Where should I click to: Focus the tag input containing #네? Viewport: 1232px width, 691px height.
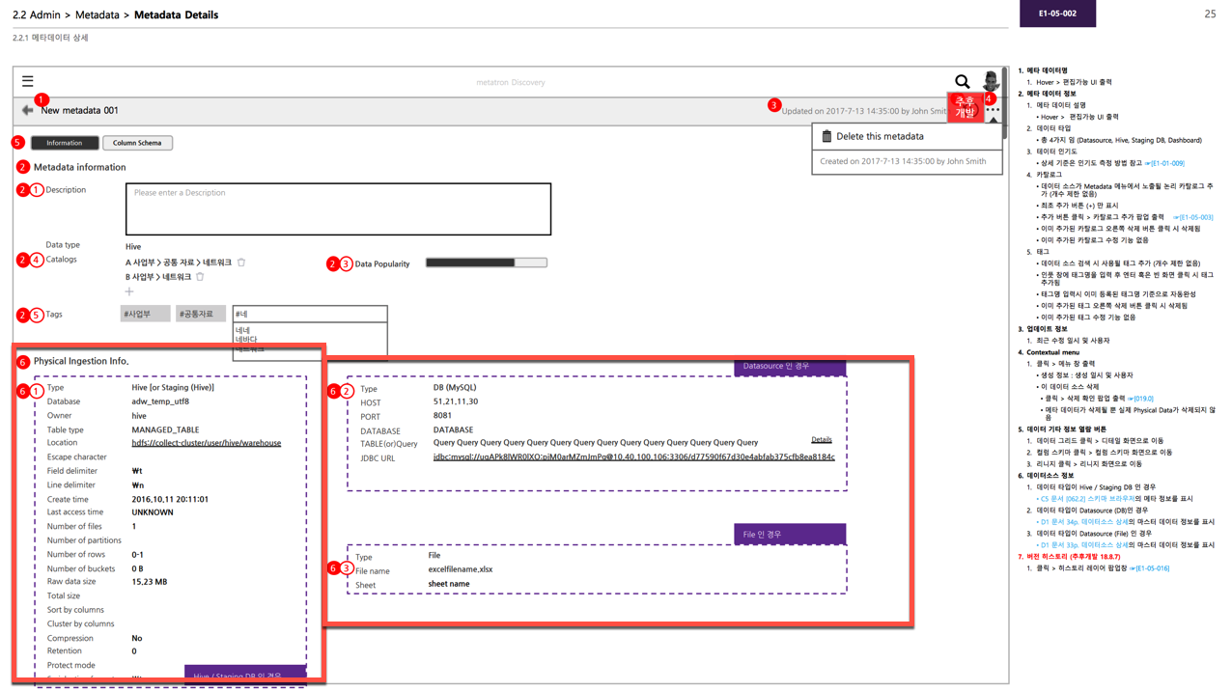(x=310, y=315)
